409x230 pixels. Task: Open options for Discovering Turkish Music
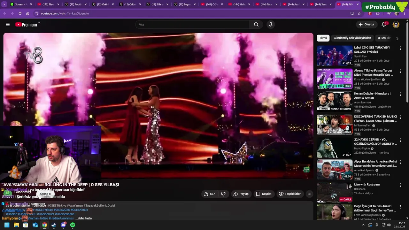click(x=401, y=117)
